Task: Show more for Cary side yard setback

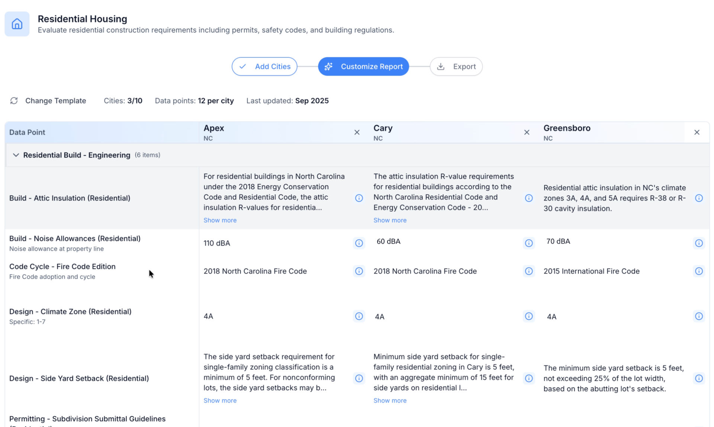Action: point(390,400)
